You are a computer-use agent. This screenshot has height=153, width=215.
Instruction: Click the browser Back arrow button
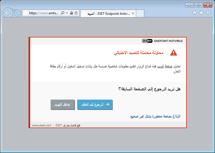[8, 13]
